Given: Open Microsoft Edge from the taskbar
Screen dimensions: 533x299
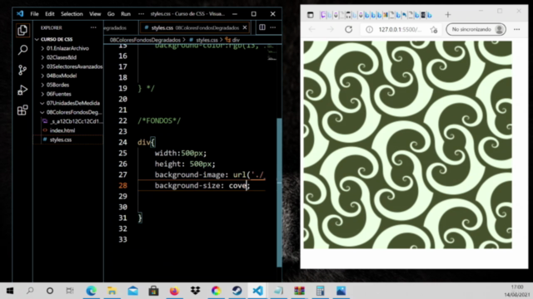Looking at the screenshot, I should pos(91,291).
